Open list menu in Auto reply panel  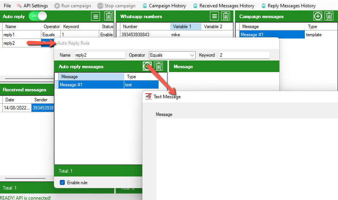(x=96, y=16)
